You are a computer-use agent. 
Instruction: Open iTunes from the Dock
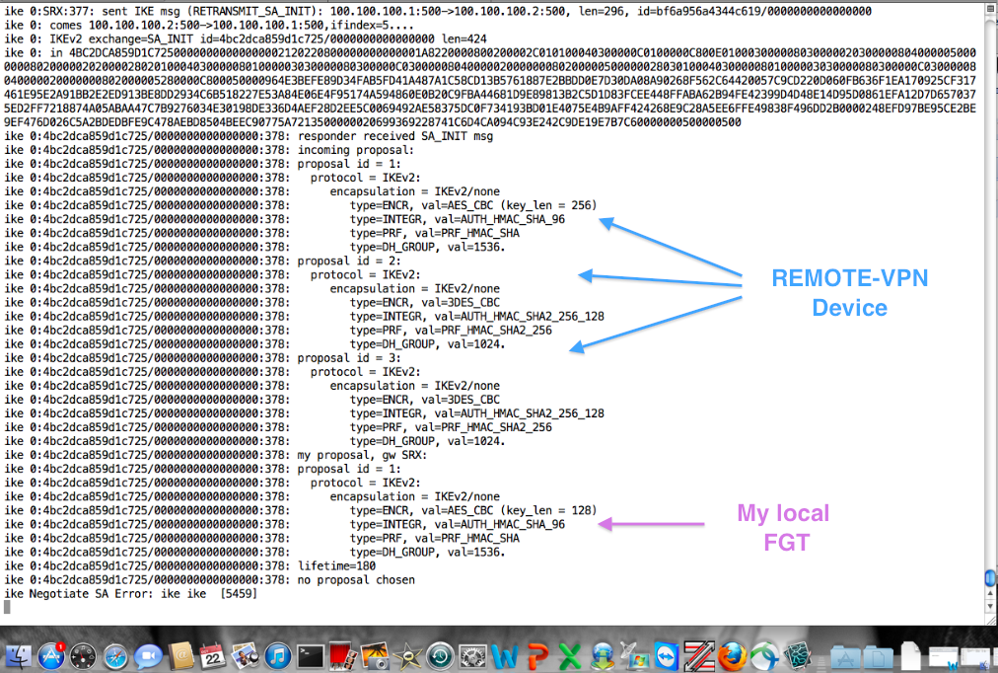[x=277, y=656]
